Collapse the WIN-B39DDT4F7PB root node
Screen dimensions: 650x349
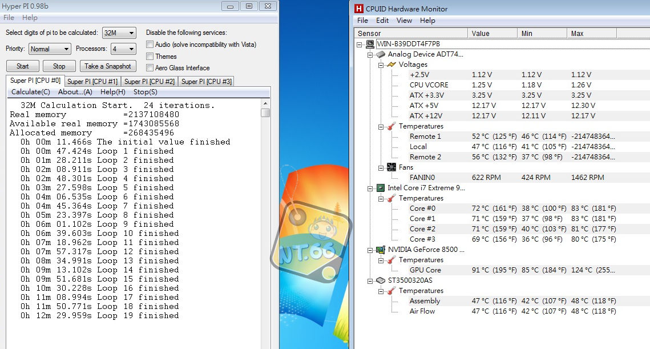360,45
